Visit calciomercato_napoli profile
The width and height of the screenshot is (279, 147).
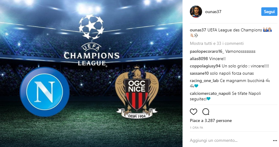pyautogui.click(x=210, y=94)
